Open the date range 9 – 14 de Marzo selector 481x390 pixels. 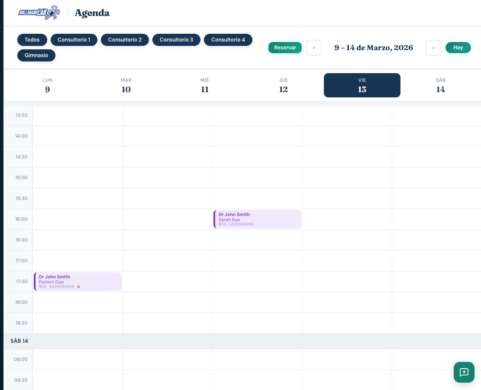click(x=374, y=48)
